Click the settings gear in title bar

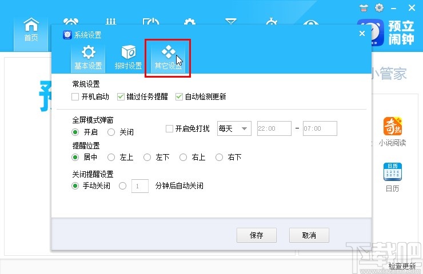380,8
